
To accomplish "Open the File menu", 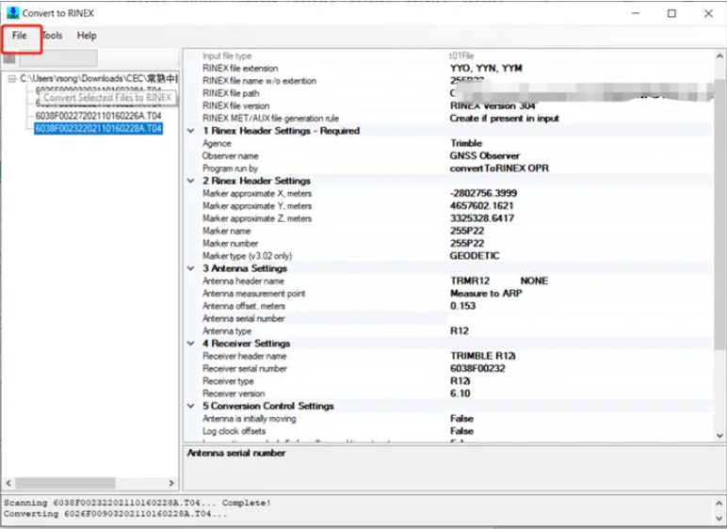I will pos(20,36).
